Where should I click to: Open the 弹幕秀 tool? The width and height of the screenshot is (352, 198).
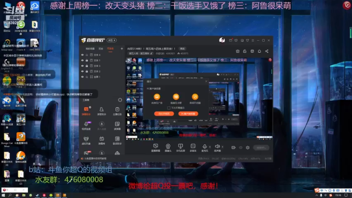[x=102, y=140]
